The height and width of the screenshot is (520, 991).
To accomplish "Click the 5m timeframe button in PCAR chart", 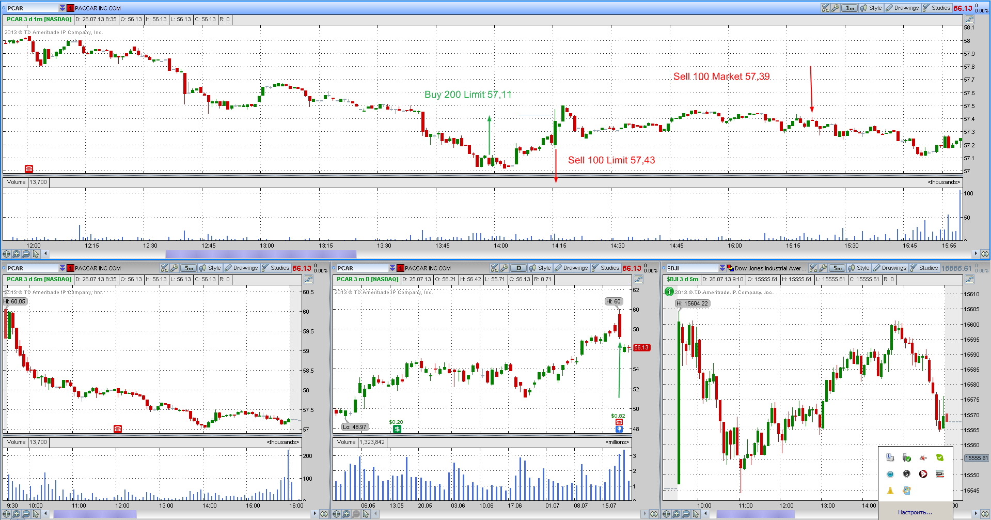I will click(188, 268).
